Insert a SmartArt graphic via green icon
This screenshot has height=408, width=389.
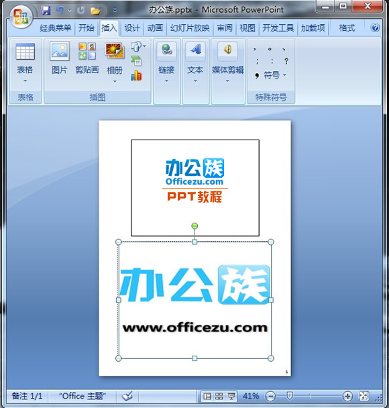click(x=136, y=61)
